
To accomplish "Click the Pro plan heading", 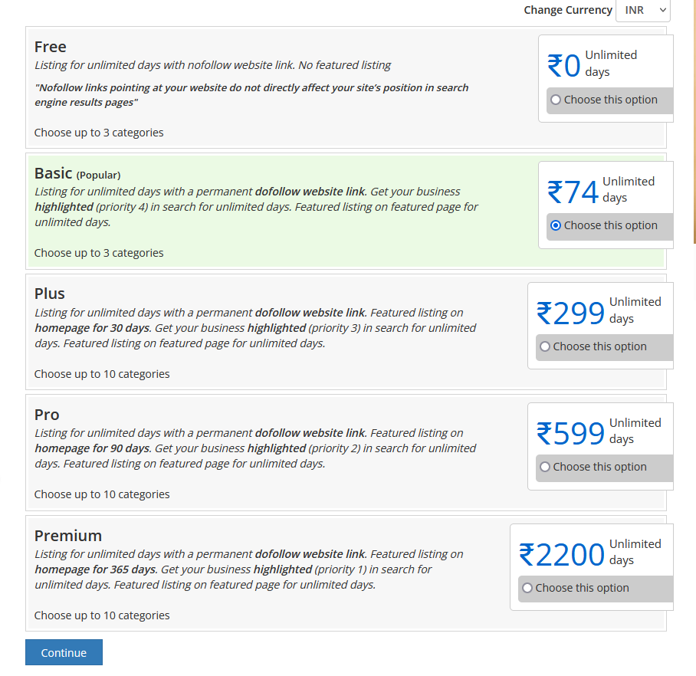I will click(x=47, y=415).
